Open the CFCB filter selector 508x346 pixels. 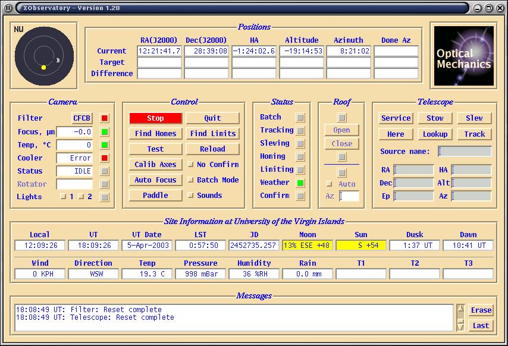[x=82, y=118]
